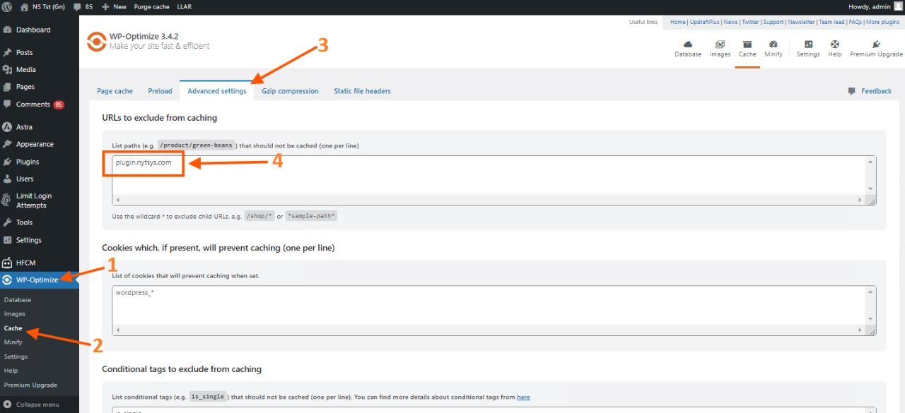This screenshot has height=413, width=905.
Task: Switch to the Preload tab
Action: (160, 91)
